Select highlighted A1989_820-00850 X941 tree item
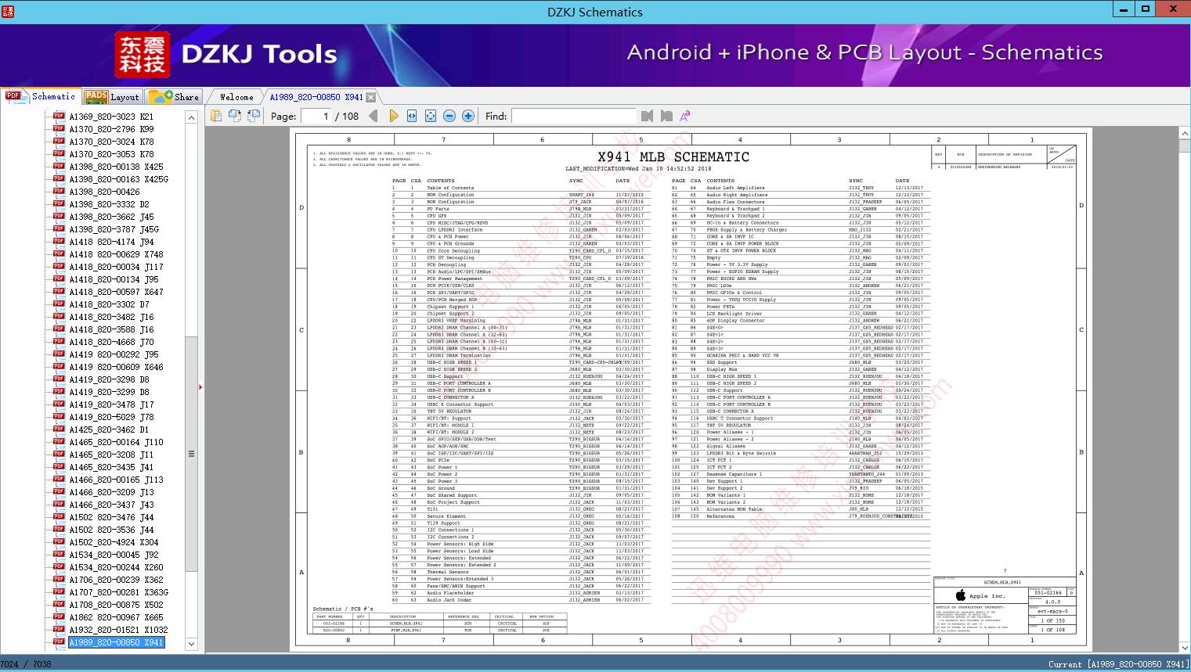Image resolution: width=1191 pixels, height=672 pixels. [x=116, y=642]
